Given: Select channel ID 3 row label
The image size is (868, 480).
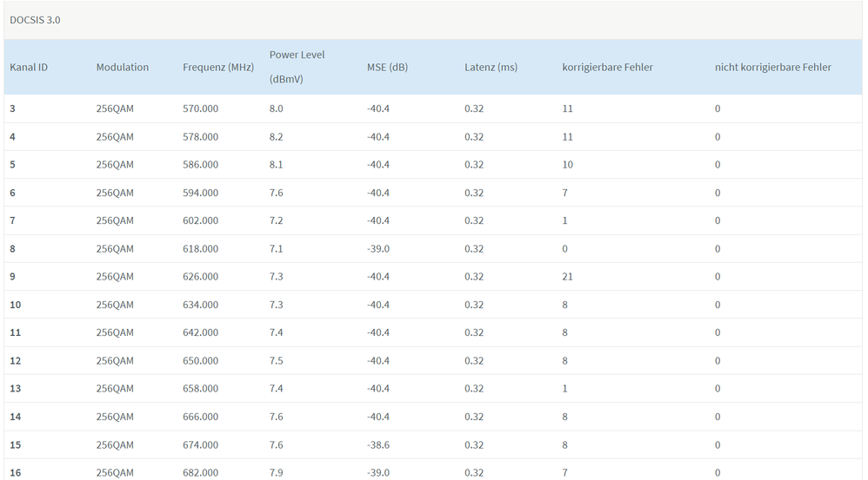Looking at the screenshot, I should click(13, 108).
